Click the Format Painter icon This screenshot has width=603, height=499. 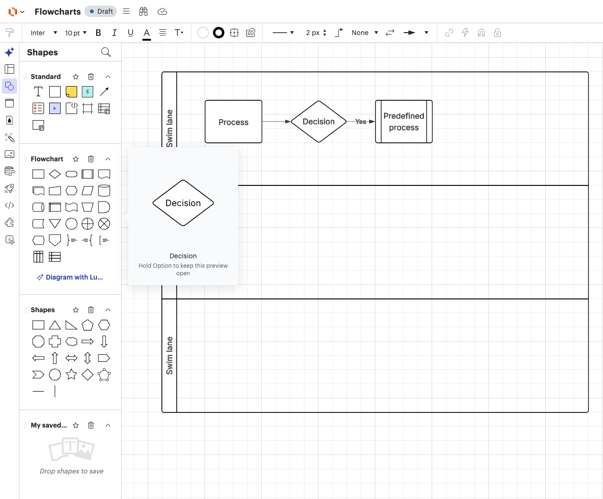point(9,33)
